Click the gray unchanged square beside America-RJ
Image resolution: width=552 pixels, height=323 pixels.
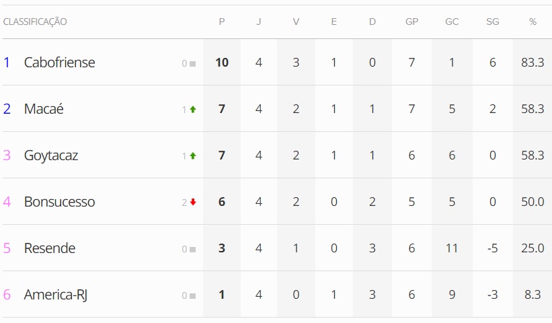(193, 295)
